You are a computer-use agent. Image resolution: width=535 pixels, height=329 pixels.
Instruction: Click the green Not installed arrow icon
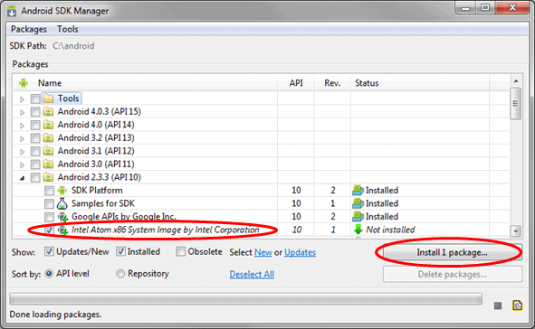(x=358, y=230)
